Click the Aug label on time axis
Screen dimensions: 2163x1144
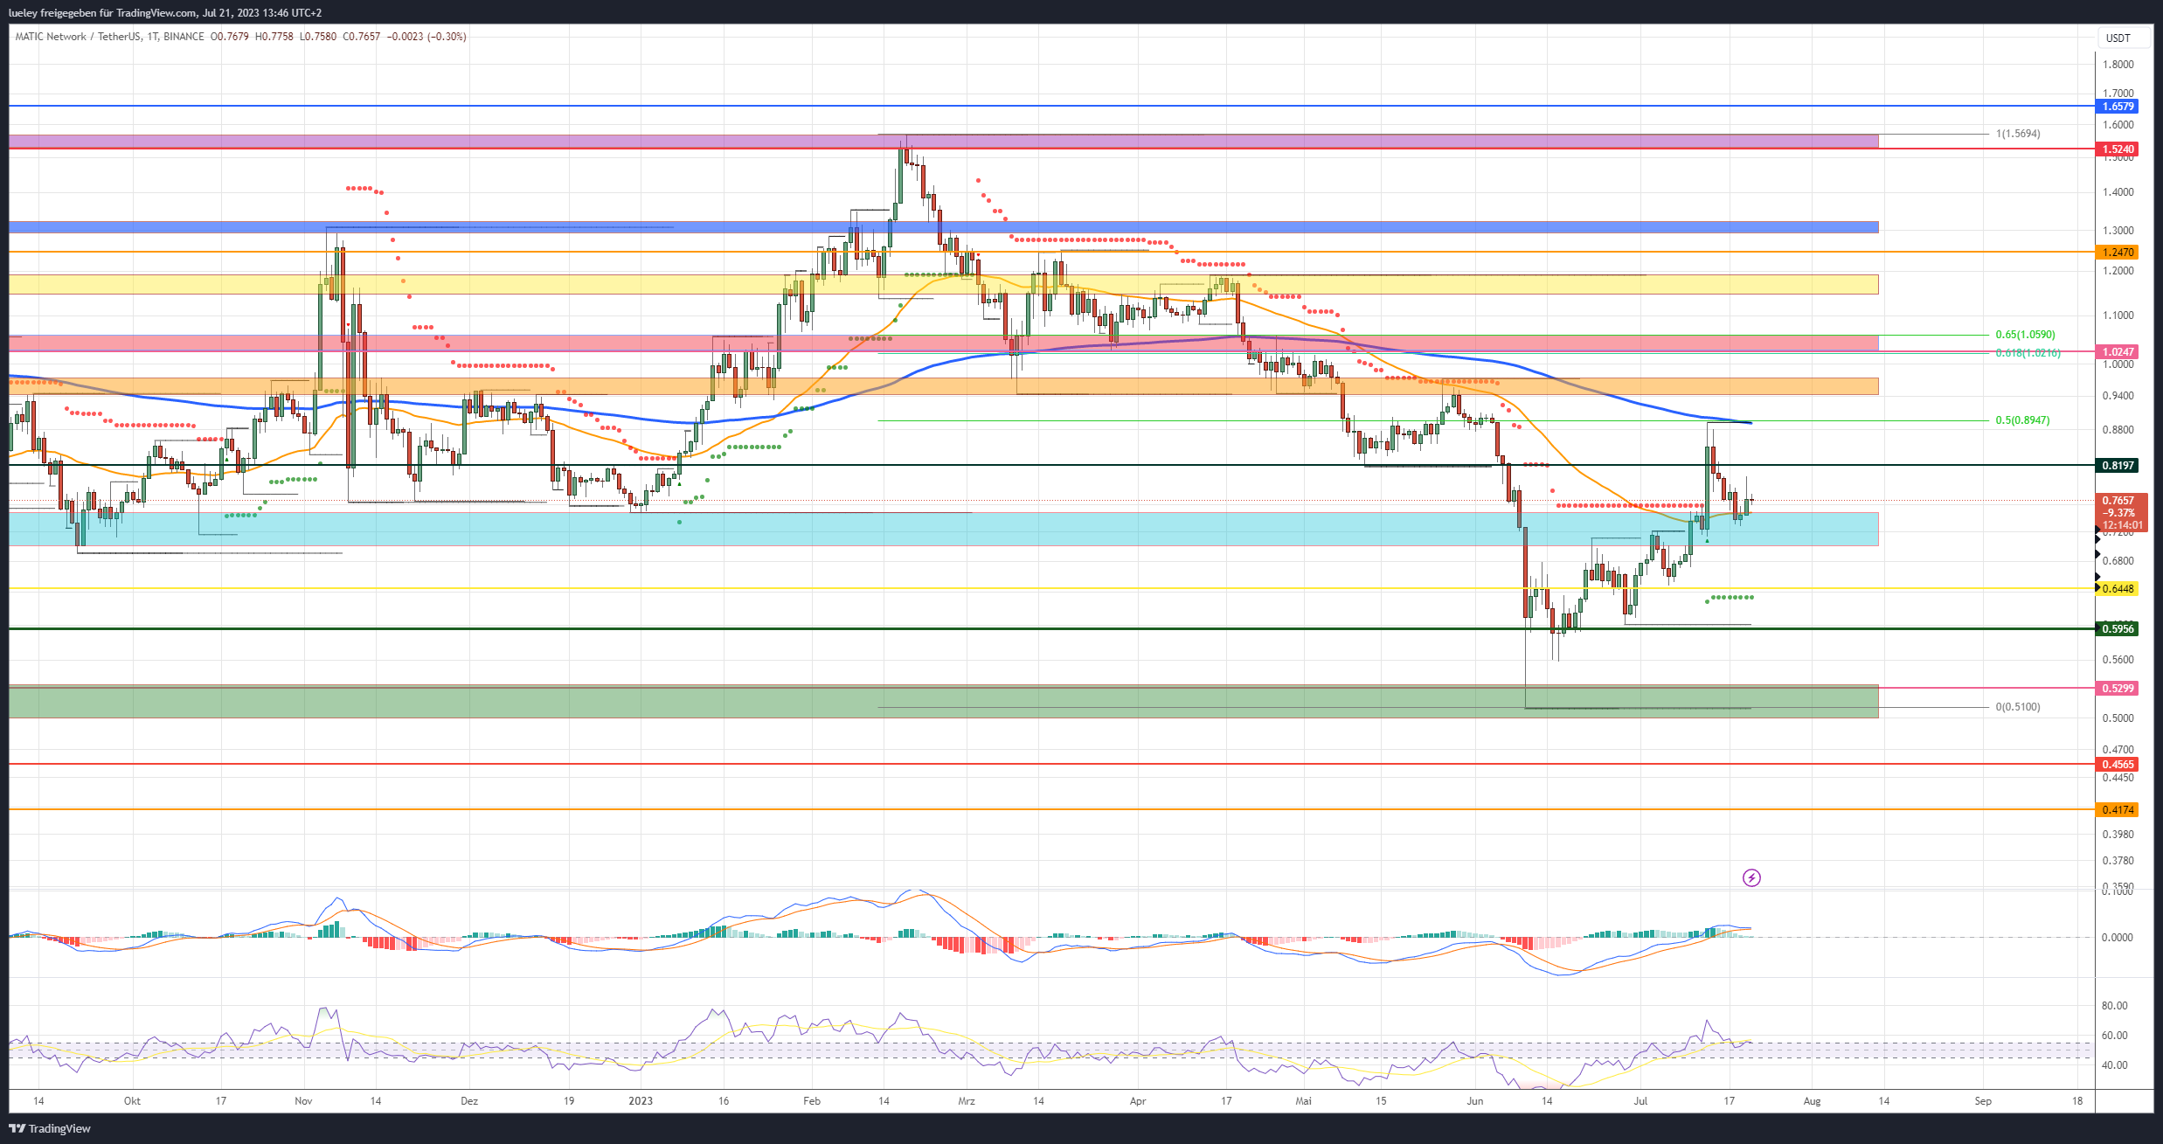click(x=1813, y=1101)
